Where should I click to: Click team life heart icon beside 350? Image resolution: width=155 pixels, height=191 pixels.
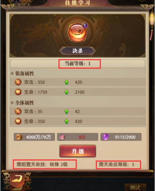pyautogui.click(x=18, y=121)
